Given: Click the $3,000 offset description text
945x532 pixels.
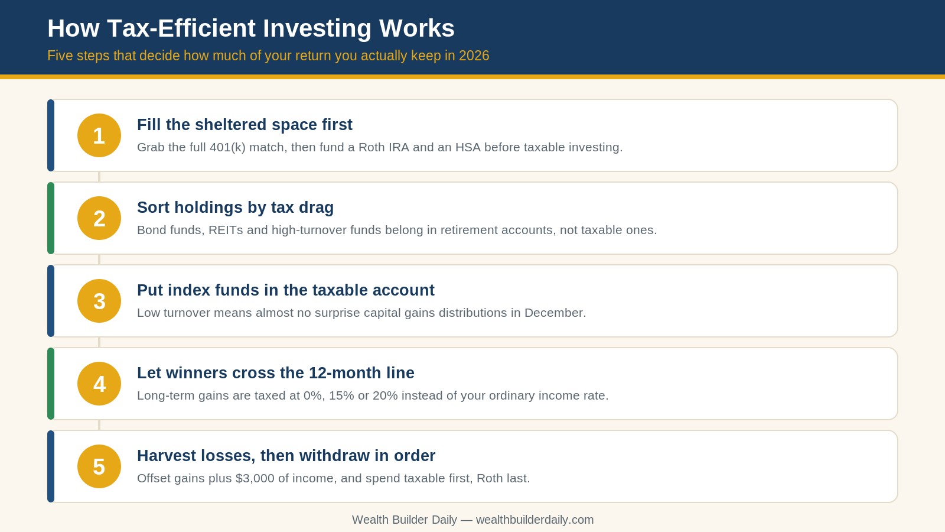Looking at the screenshot, I should pyautogui.click(x=334, y=478).
